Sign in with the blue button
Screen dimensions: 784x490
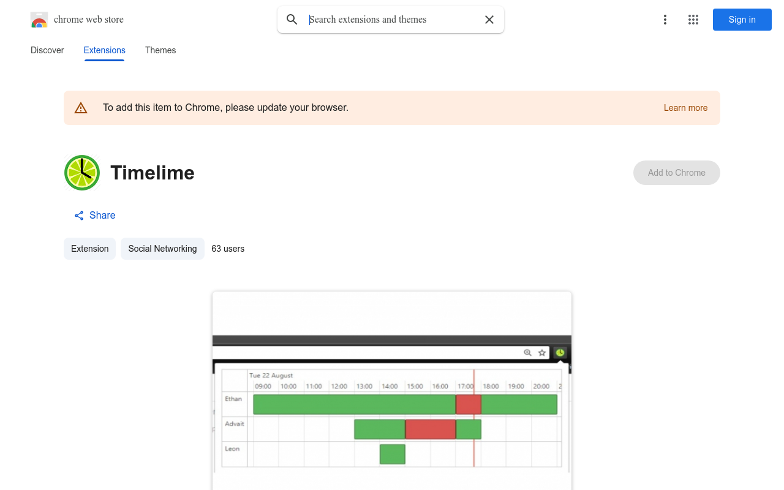pos(742,20)
